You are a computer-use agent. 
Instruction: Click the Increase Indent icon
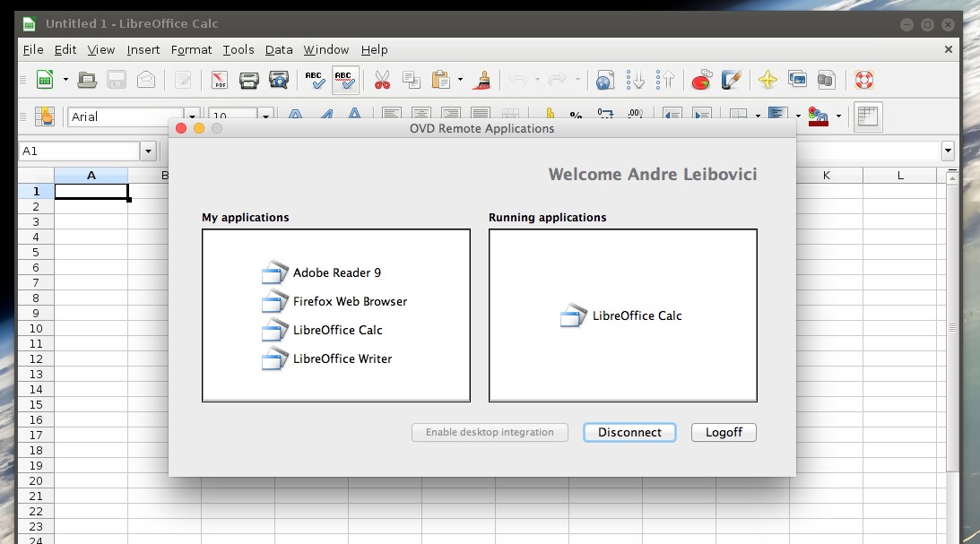(x=702, y=115)
